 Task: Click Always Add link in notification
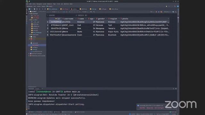click(150, 108)
